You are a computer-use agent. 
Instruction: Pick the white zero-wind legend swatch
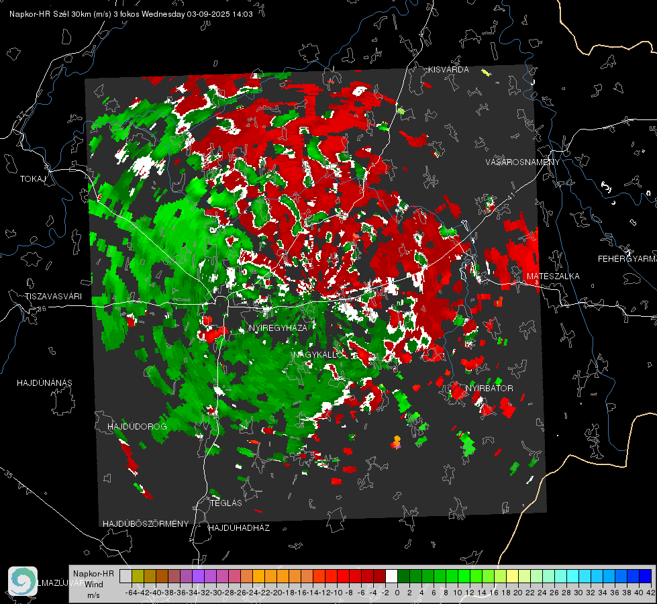[x=391, y=576]
